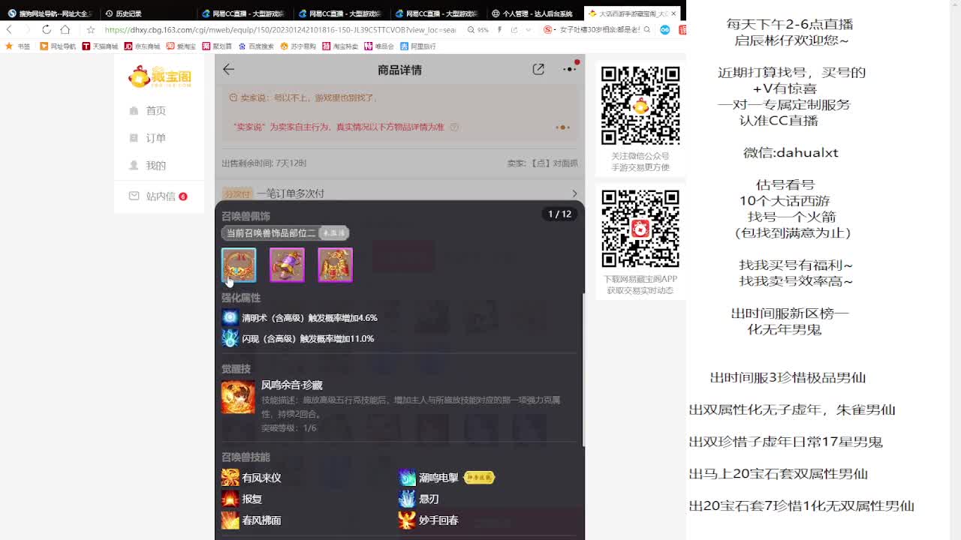Open the 网址导航 bookmark
The height and width of the screenshot is (540, 961).
pos(57,46)
